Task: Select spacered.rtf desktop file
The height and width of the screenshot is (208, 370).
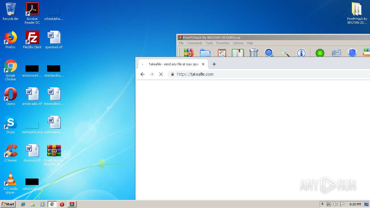Action: click(x=54, y=40)
